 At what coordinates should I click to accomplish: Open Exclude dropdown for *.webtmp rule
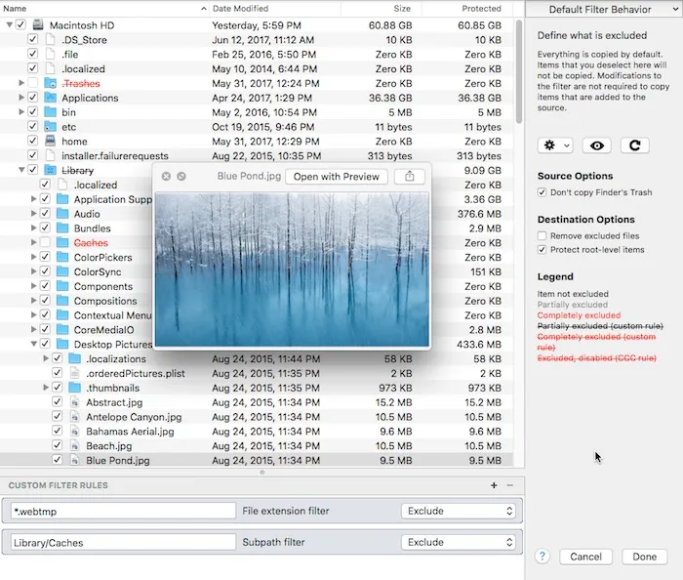click(x=459, y=511)
